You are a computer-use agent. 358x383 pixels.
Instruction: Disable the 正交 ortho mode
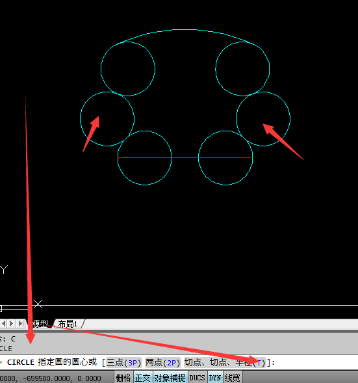(x=143, y=378)
